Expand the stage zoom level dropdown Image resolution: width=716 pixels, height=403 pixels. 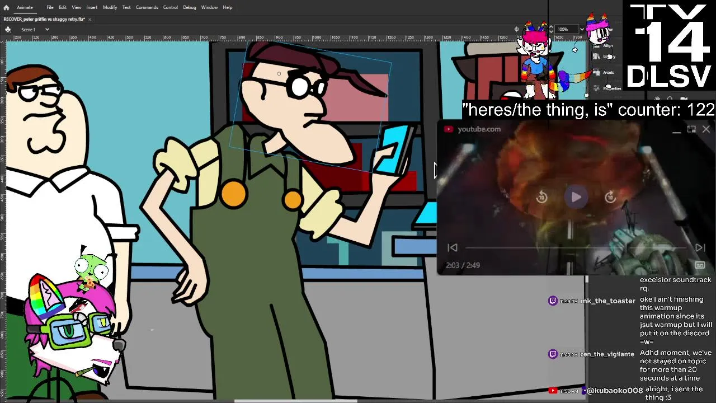pyautogui.click(x=582, y=29)
